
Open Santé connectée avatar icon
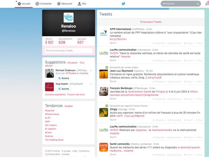(103, 147)
